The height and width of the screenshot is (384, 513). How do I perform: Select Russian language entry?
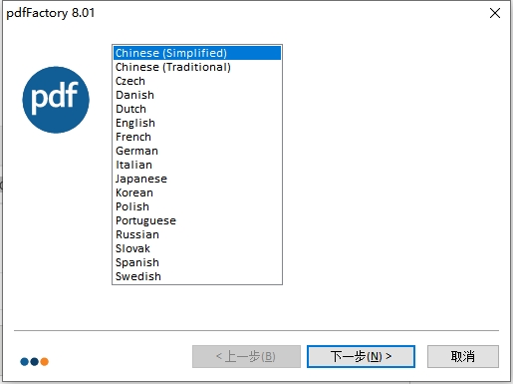(x=197, y=234)
